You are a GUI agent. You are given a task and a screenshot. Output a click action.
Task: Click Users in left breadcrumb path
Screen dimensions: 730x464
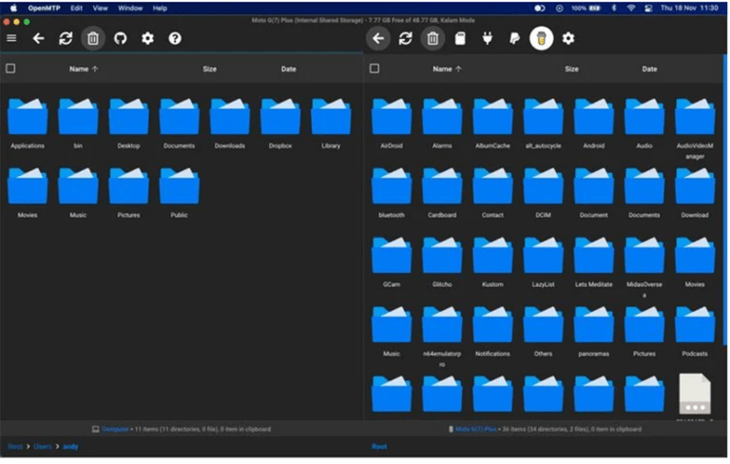pos(43,446)
